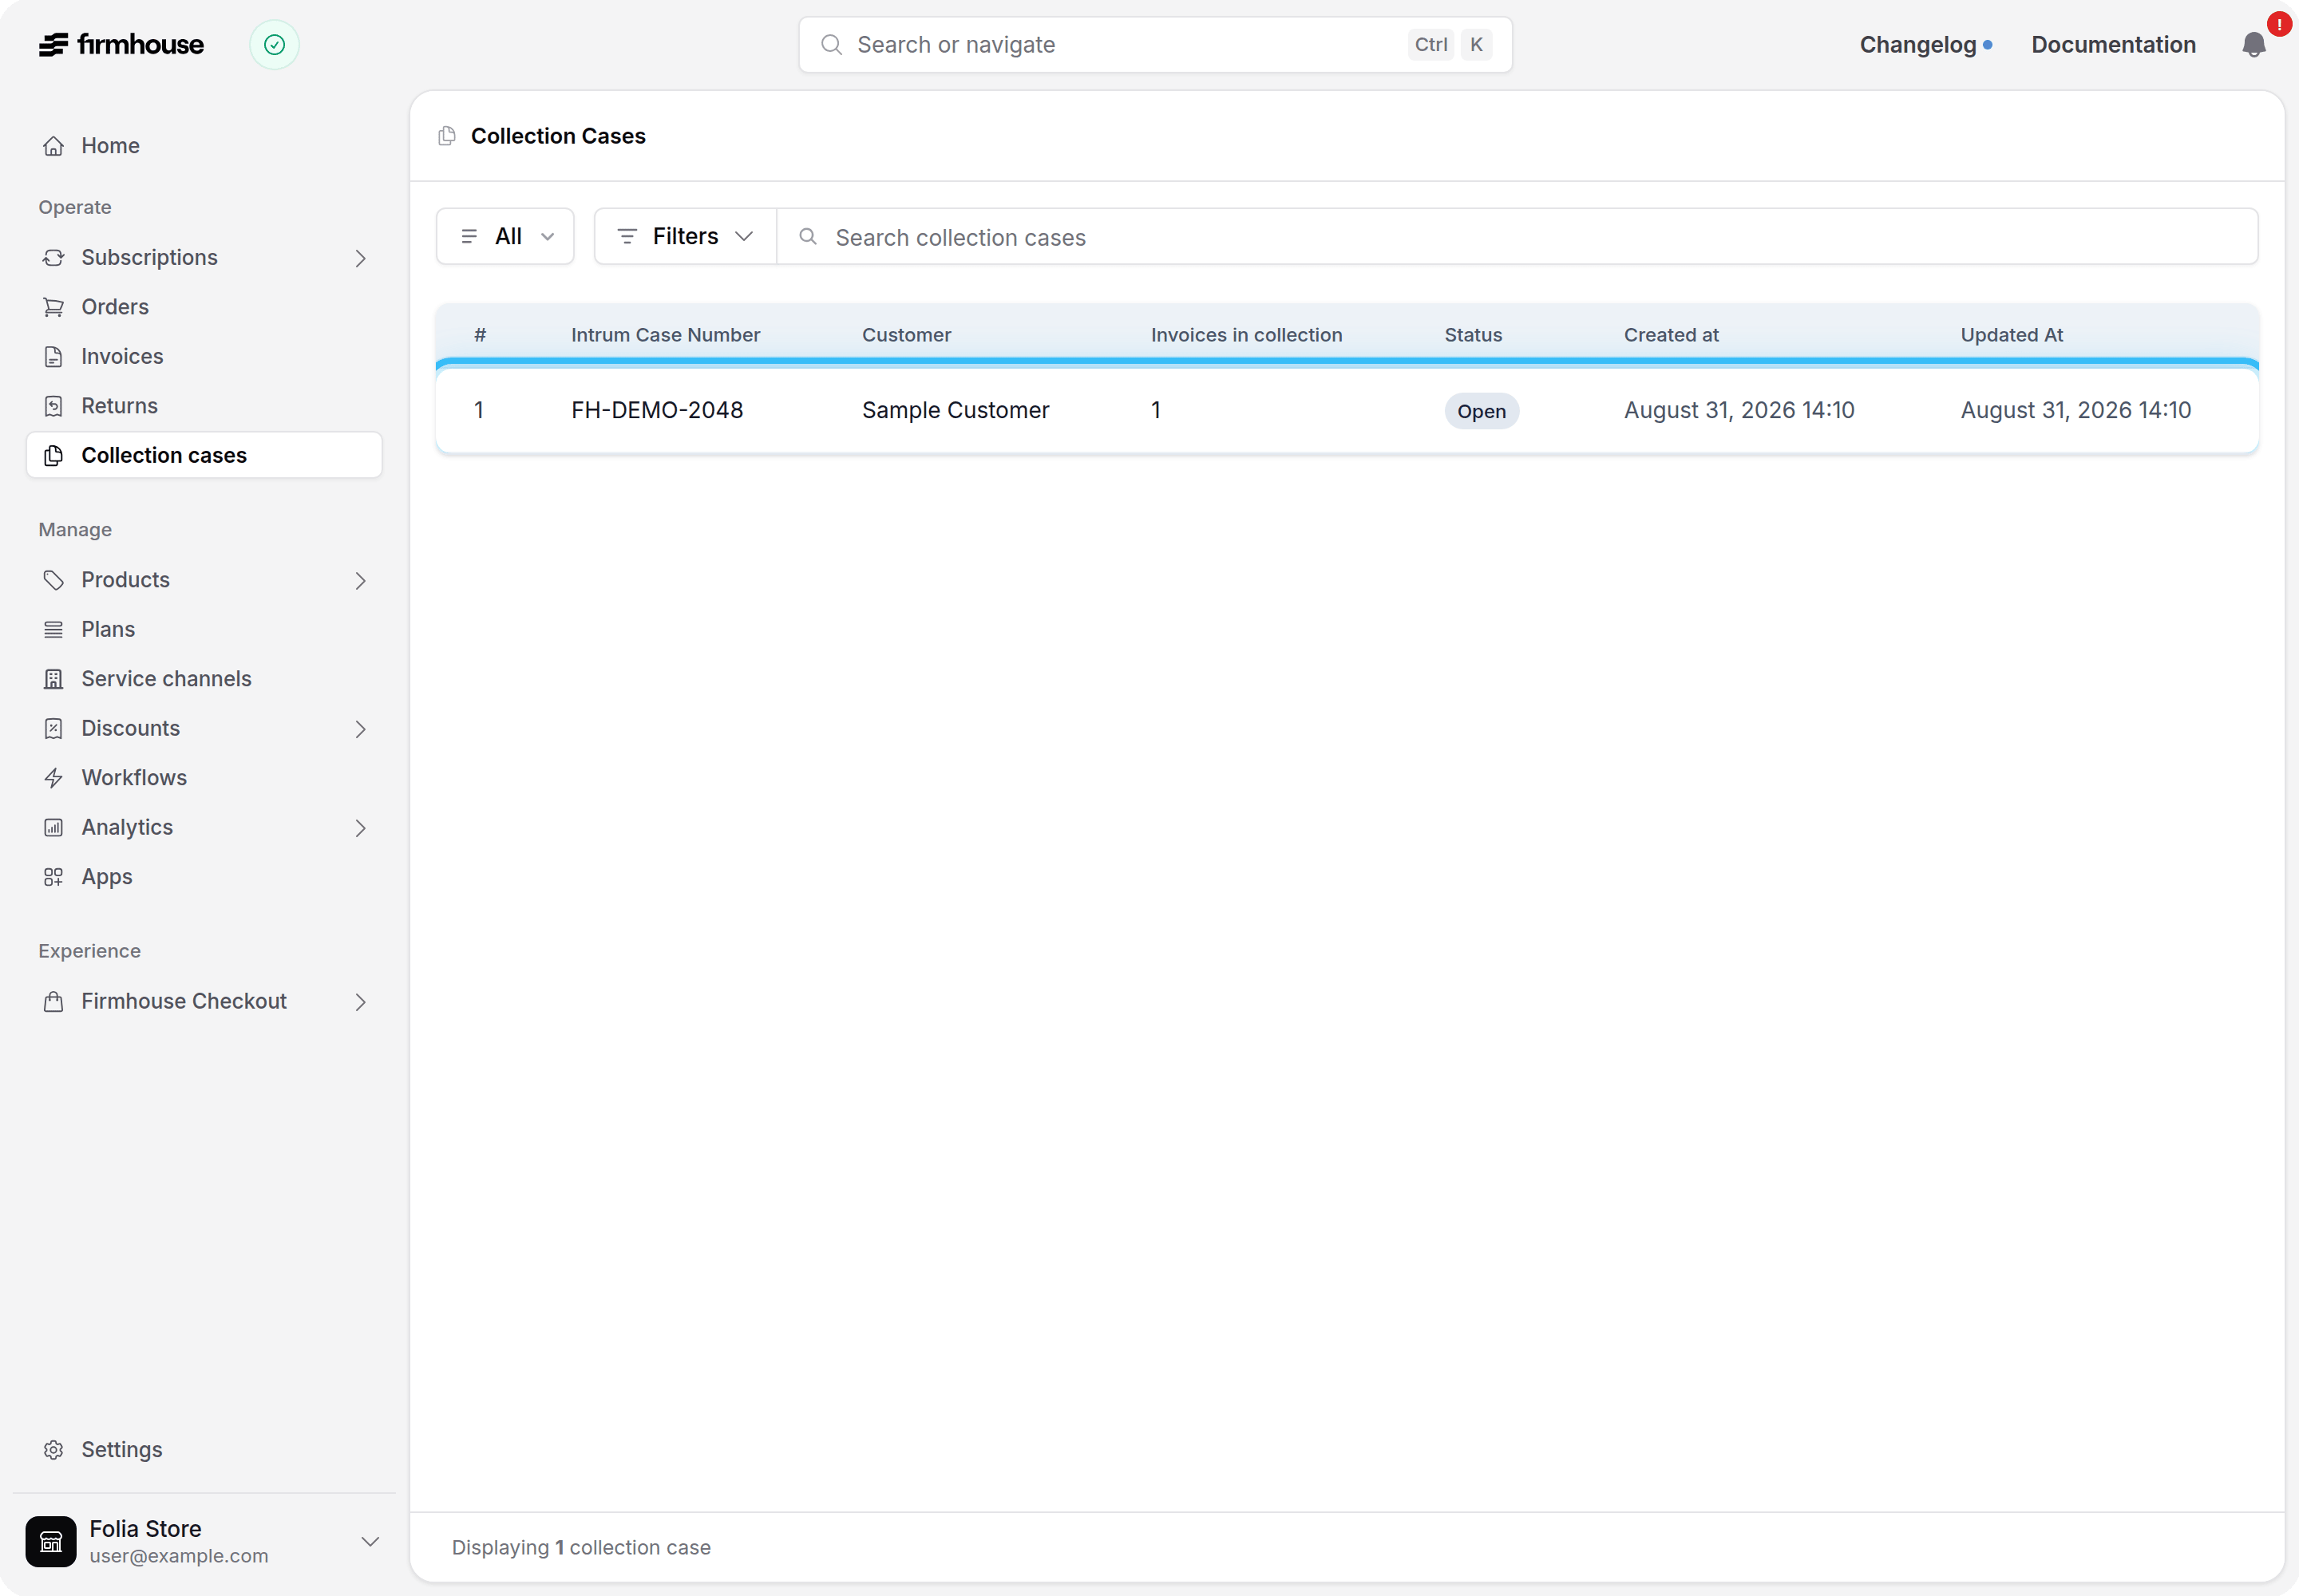Click Sample Customer in the table row
The width and height of the screenshot is (2299, 1596).
pyautogui.click(x=956, y=411)
